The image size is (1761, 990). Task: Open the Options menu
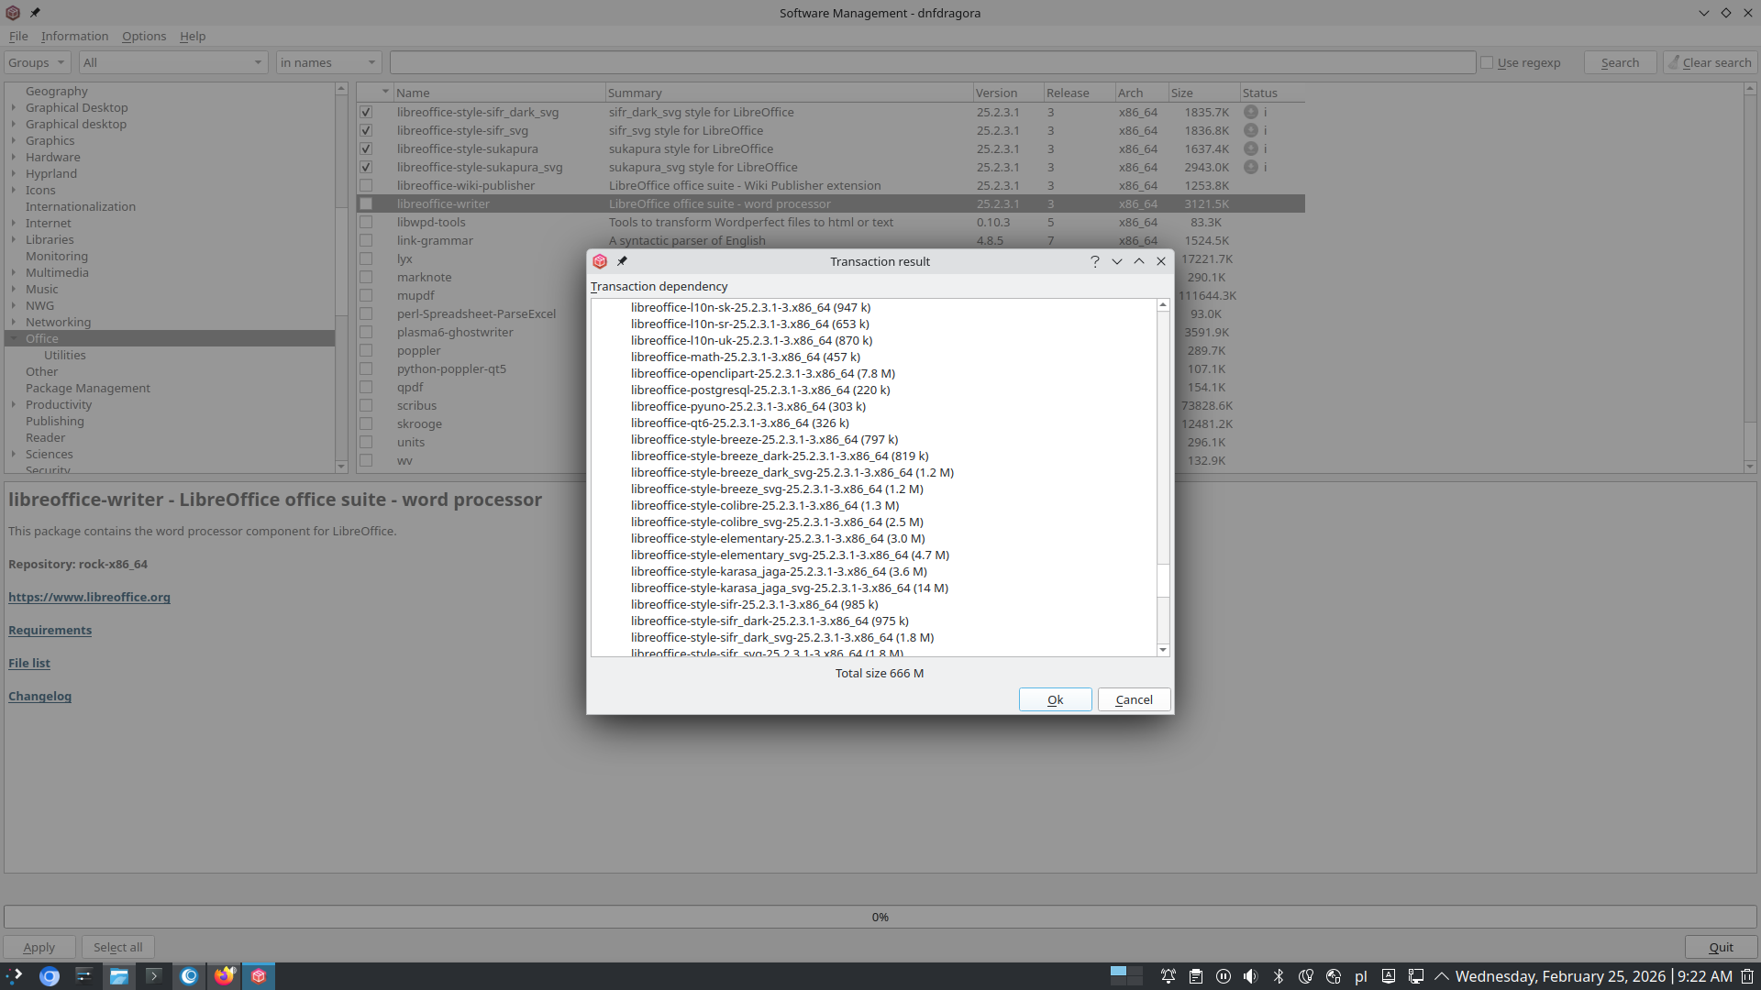143,36
